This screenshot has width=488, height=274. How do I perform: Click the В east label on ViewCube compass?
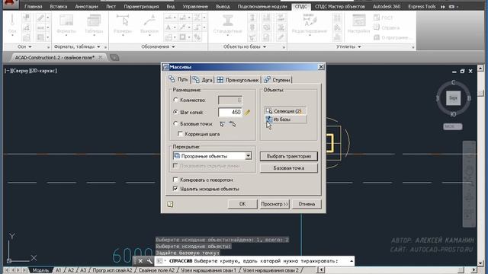[x=469, y=98]
